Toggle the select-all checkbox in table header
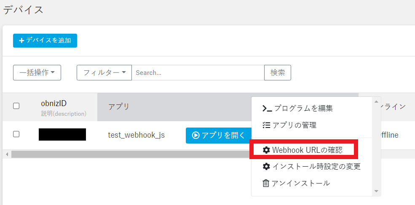 pos(16,106)
